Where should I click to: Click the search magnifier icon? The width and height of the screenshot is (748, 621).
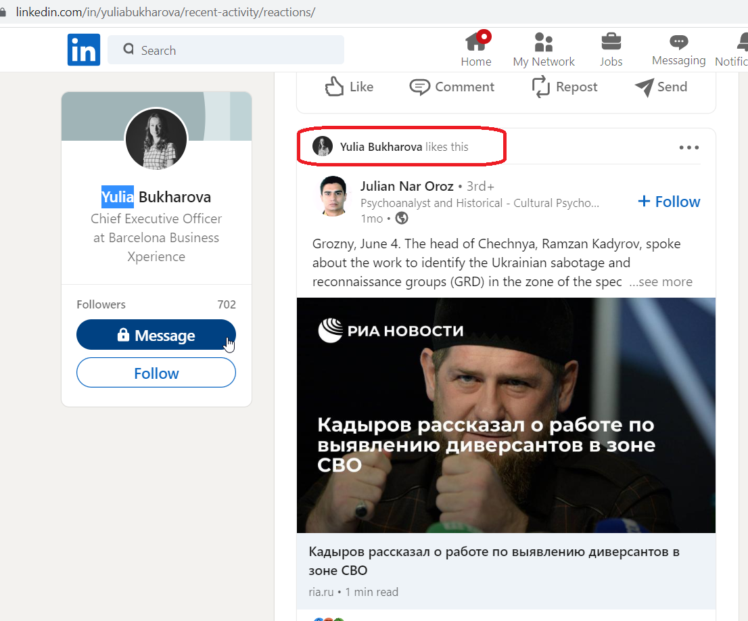[x=128, y=49]
